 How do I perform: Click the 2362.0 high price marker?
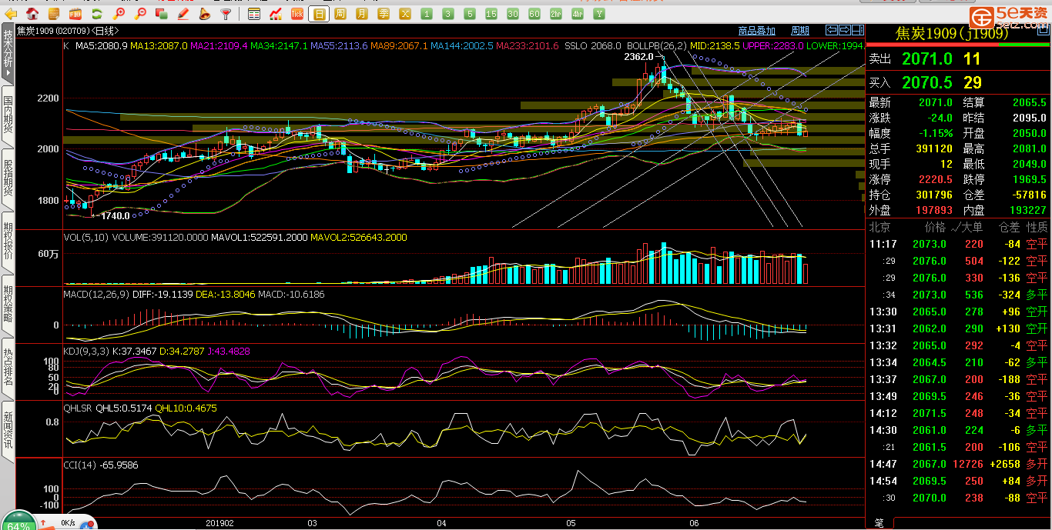click(x=638, y=56)
